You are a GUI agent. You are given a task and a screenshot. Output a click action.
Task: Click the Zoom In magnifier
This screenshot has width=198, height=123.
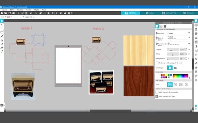53,13
